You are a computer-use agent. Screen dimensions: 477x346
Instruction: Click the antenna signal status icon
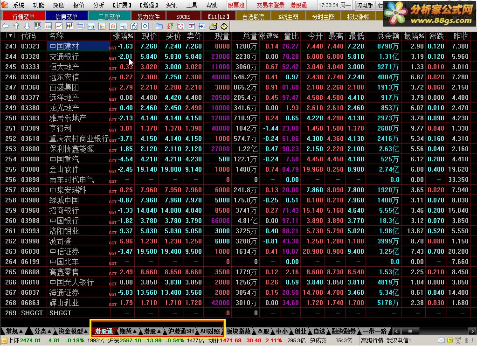pos(458,340)
